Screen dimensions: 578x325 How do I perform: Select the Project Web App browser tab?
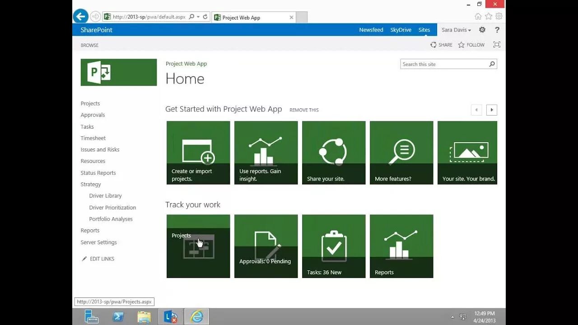click(254, 18)
